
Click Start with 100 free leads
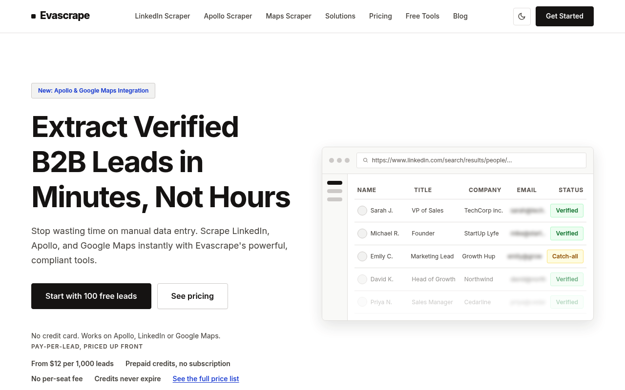[91, 296]
